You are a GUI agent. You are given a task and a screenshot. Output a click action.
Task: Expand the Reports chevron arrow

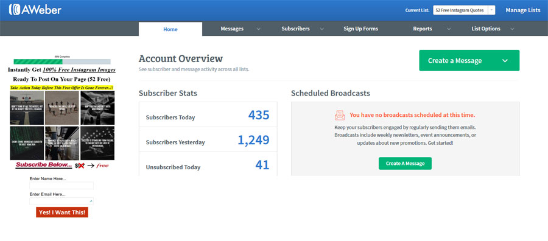tap(449, 29)
